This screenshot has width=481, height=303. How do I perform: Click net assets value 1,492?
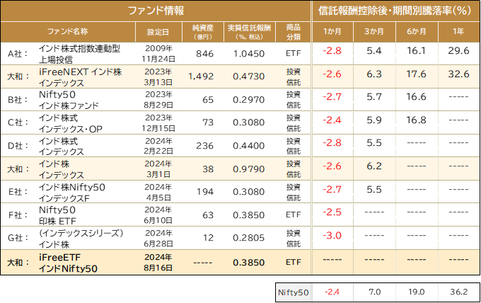(201, 76)
